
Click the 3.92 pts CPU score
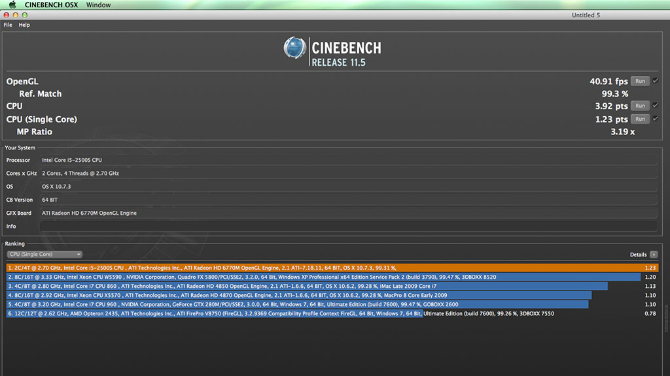[x=612, y=106]
